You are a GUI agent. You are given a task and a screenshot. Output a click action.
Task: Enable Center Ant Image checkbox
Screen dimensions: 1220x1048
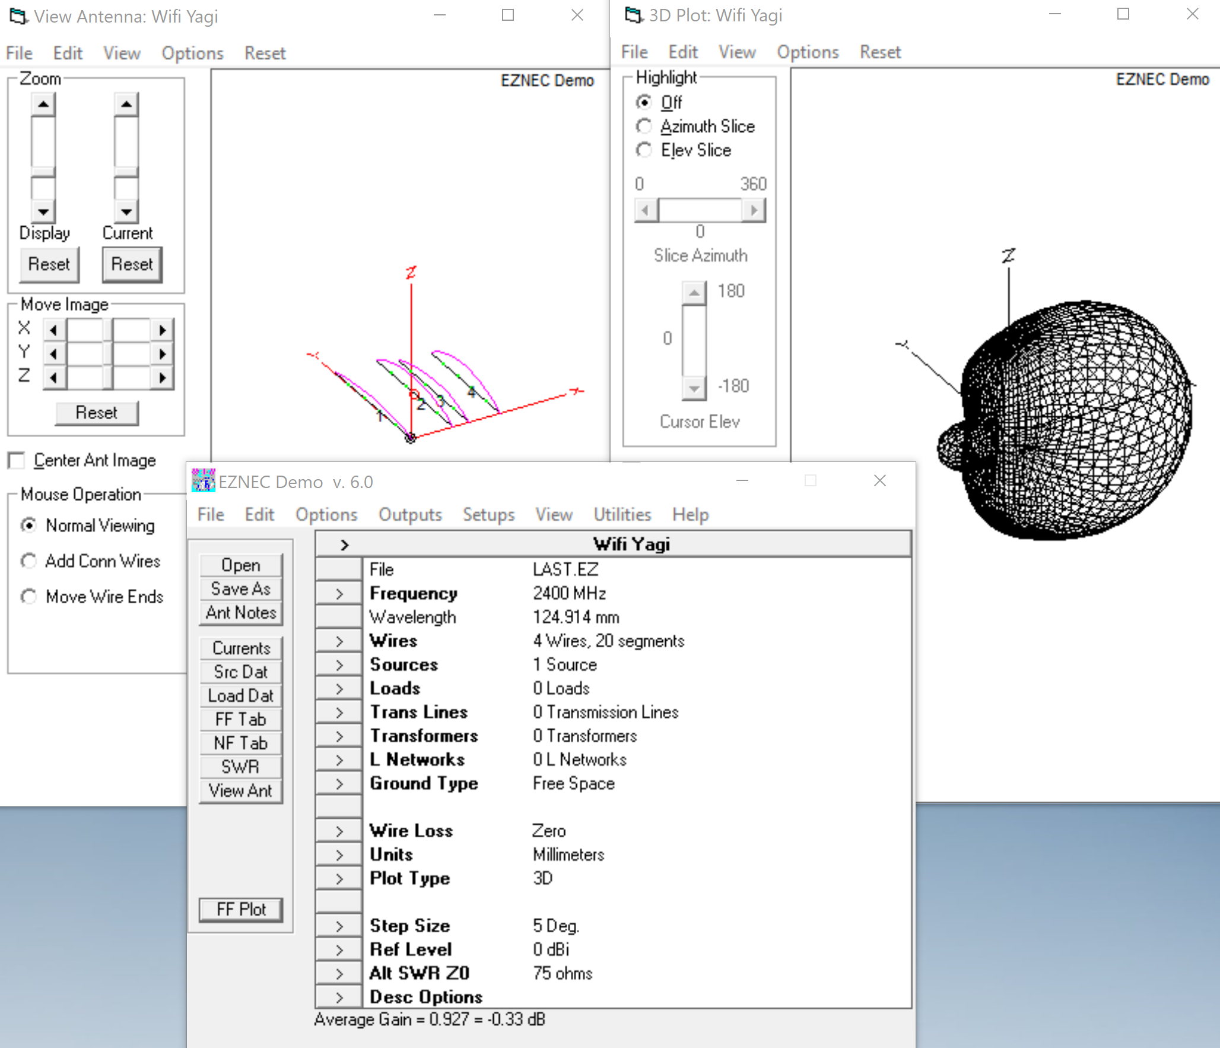point(17,460)
